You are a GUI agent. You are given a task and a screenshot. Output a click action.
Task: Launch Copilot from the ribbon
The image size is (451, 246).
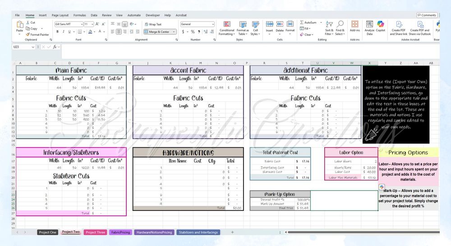tap(381, 26)
